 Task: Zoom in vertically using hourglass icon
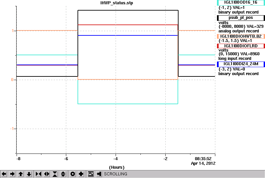55,174
